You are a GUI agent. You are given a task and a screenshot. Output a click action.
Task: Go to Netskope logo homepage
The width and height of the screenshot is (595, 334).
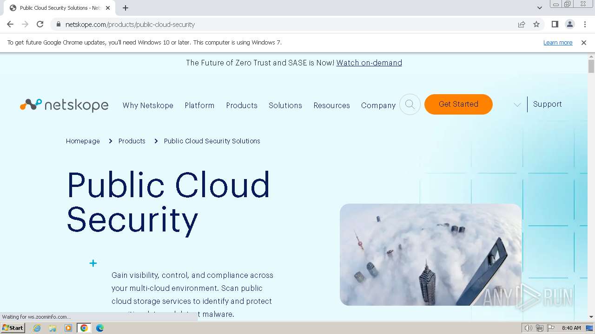64,105
